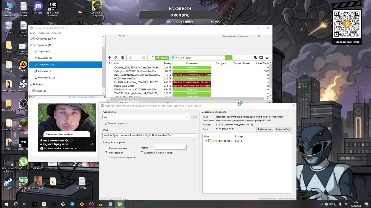
Task: Toggle the Need for Speed folder checkbox
Action: pos(210,141)
